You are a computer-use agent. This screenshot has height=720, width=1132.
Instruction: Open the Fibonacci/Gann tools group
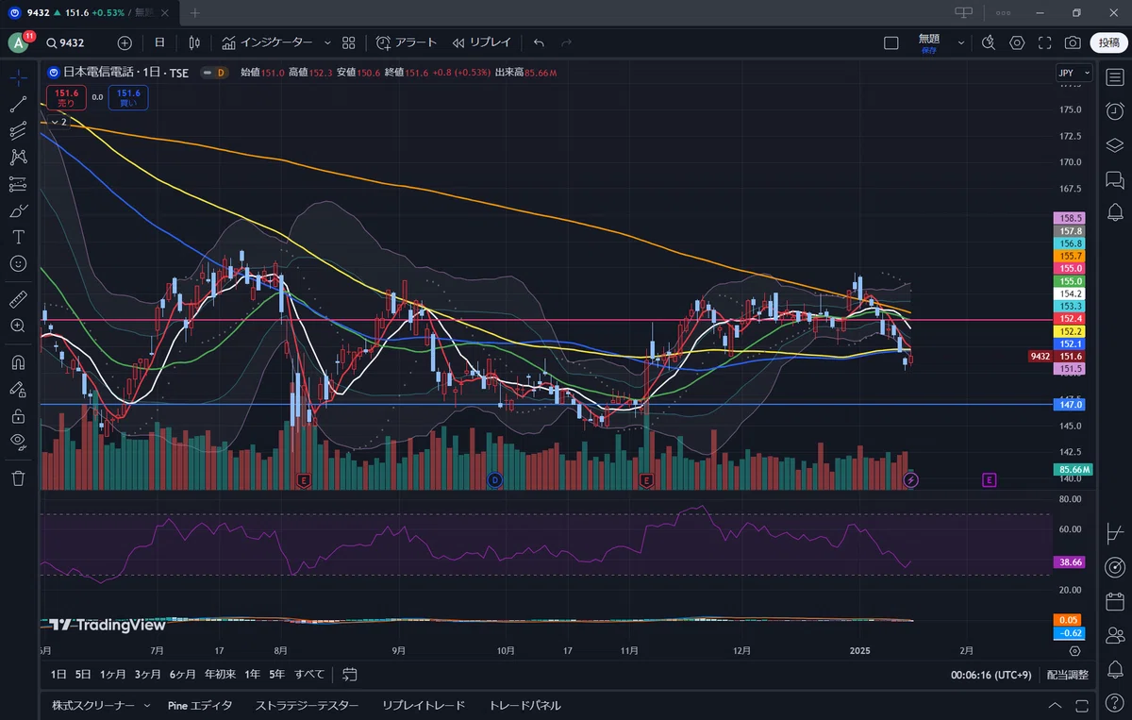pyautogui.click(x=18, y=131)
